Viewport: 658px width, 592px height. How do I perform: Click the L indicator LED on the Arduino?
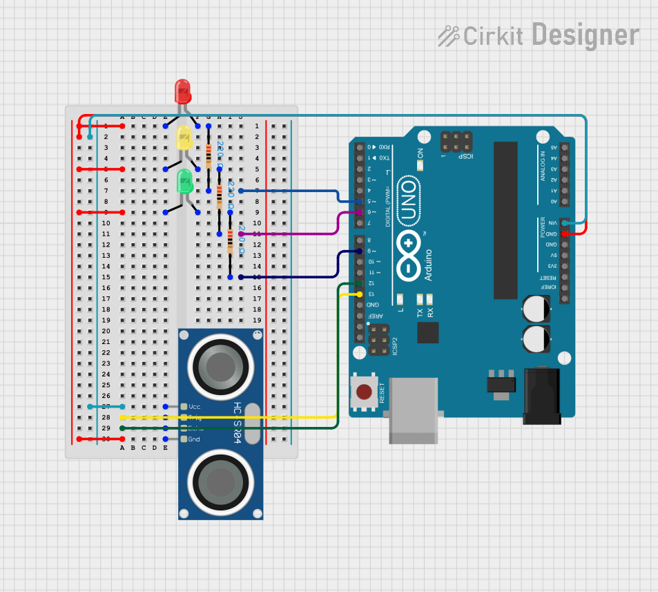click(400, 299)
